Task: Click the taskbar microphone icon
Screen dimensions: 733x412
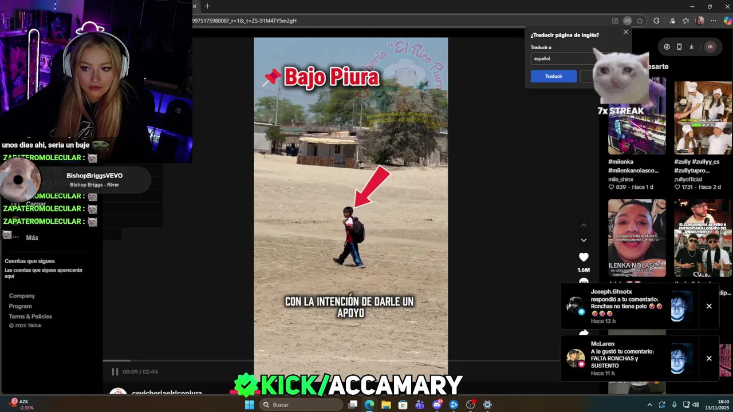Action: point(675,405)
